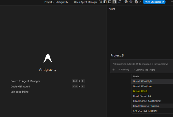The width and height of the screenshot is (173, 117).
Task: Toggle the bottom panel icon
Action: 110,2
